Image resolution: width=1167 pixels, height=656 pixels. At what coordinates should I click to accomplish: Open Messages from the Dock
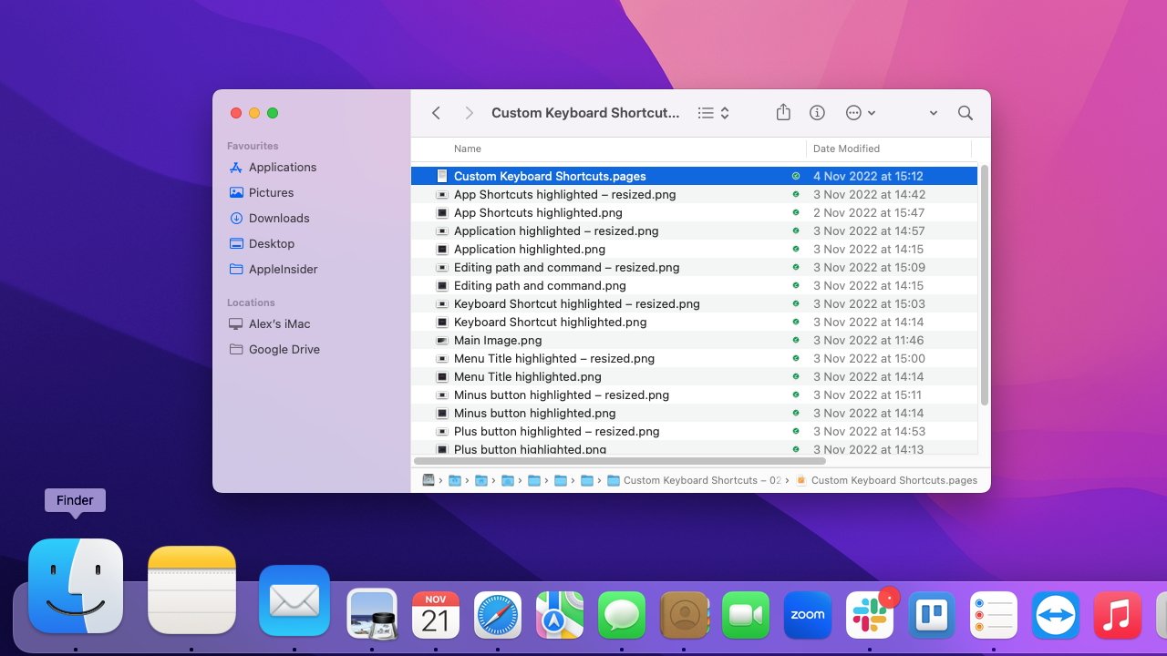click(x=621, y=615)
